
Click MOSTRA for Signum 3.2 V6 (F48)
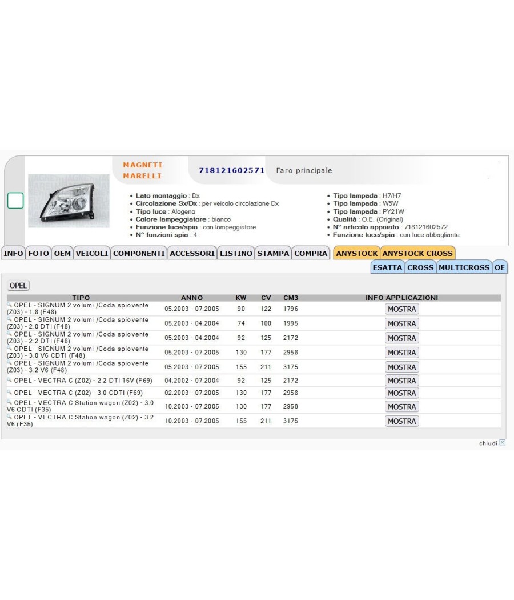(x=401, y=367)
